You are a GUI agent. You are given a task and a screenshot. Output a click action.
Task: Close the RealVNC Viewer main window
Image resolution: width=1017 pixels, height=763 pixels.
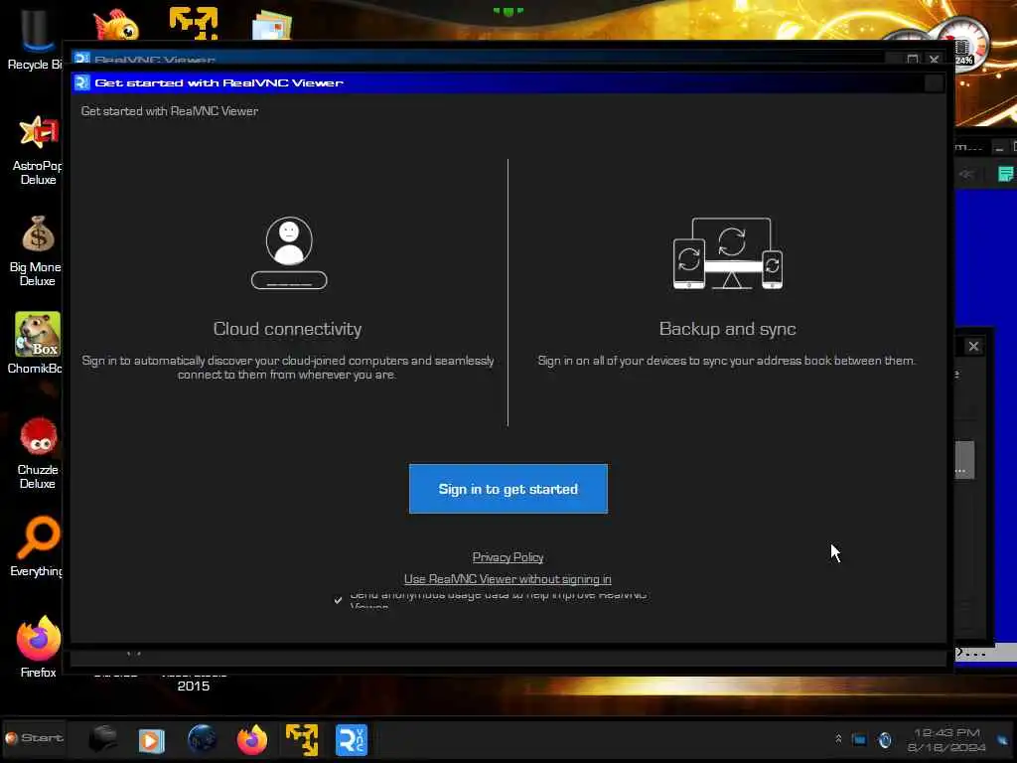(934, 60)
